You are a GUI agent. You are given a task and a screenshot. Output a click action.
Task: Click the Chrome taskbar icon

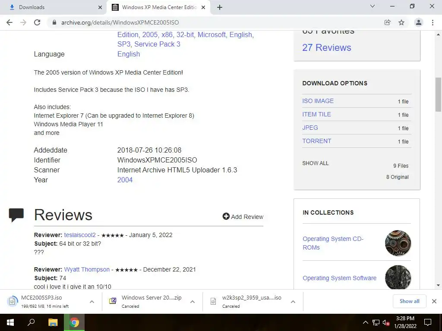coord(74,322)
